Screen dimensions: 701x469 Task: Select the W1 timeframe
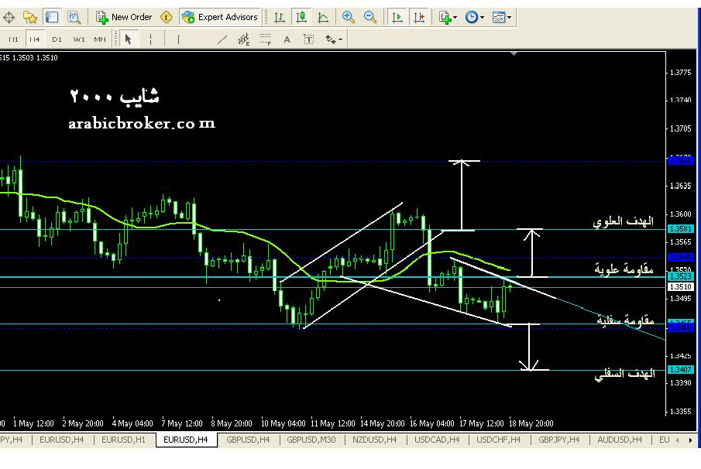[79, 39]
